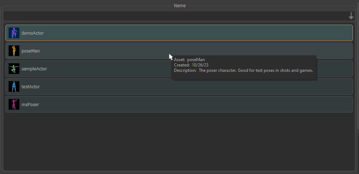359x174 pixels.
Task: Click the down-arrow sort icon at top right
Action: pos(351,16)
